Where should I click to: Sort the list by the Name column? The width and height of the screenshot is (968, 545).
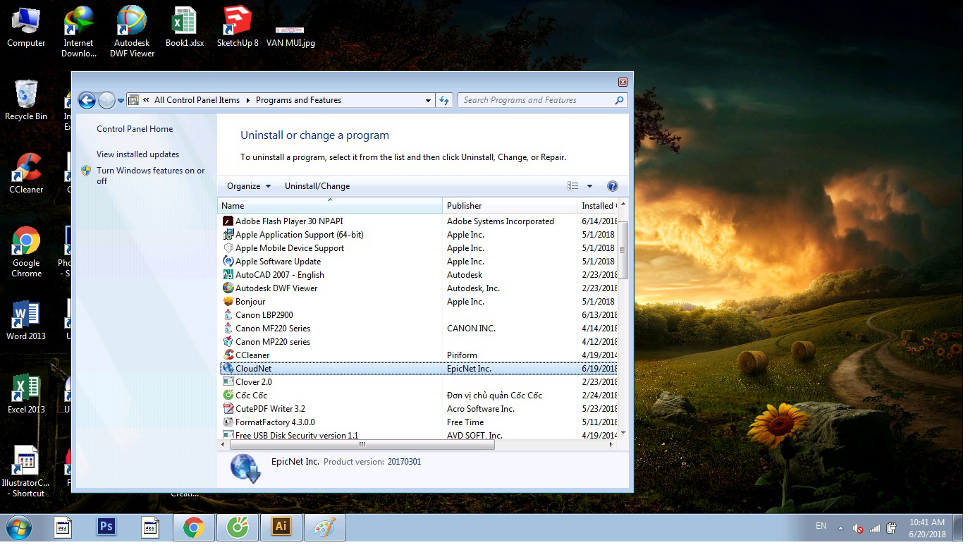coord(330,206)
